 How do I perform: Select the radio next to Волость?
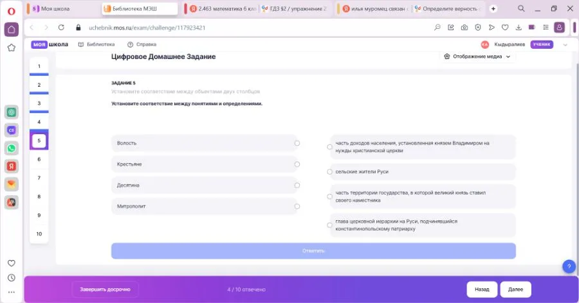tap(297, 143)
